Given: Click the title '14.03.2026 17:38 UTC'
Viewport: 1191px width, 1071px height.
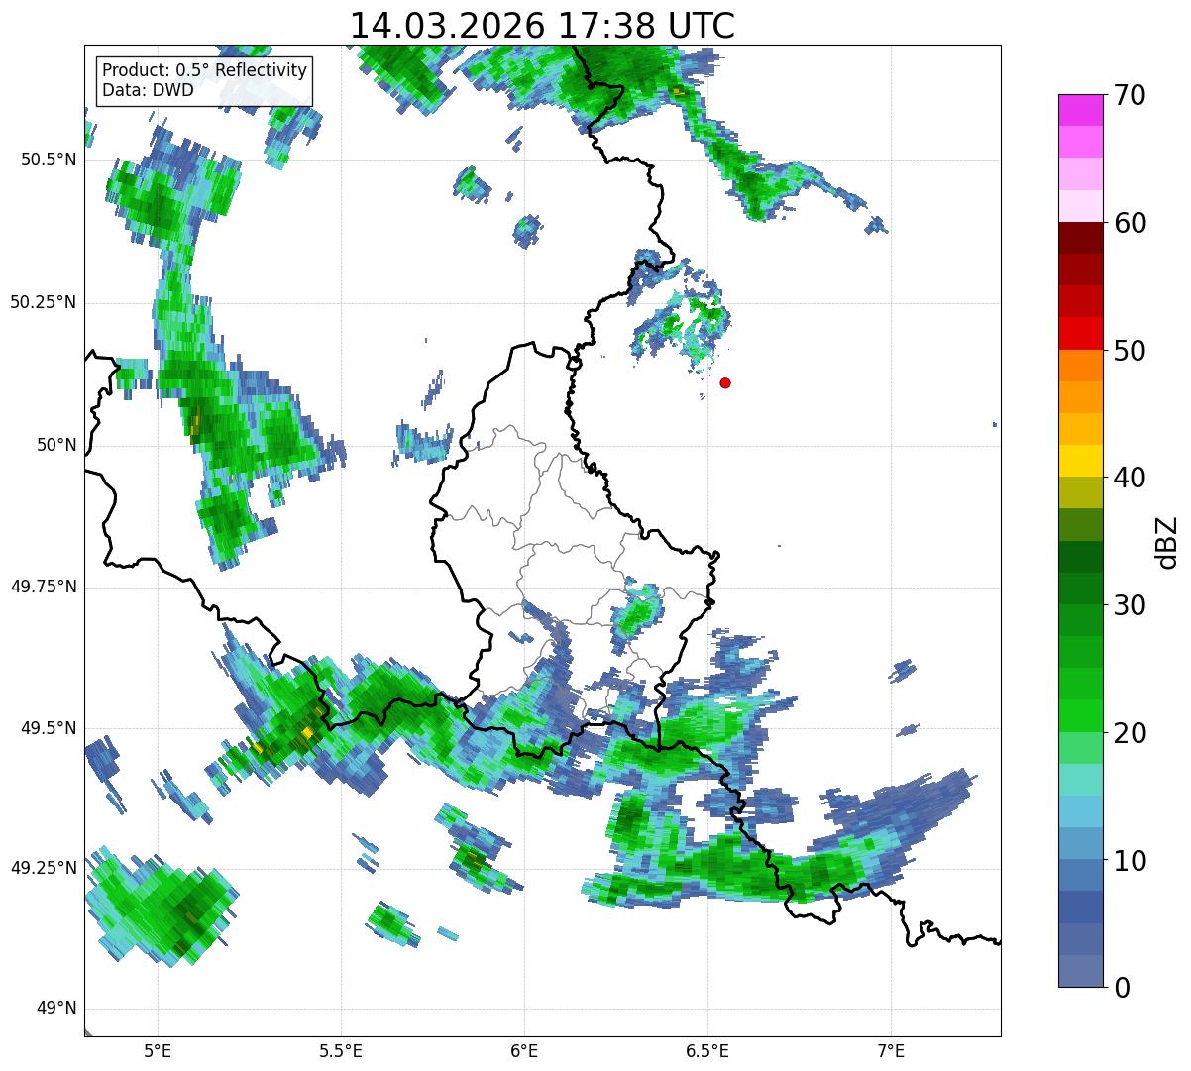Looking at the screenshot, I should (542, 26).
